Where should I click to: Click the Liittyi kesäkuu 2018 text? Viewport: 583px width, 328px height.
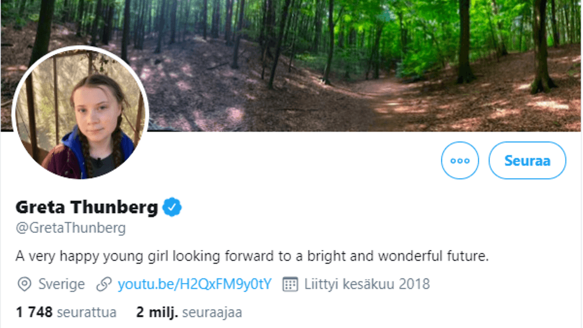(367, 284)
